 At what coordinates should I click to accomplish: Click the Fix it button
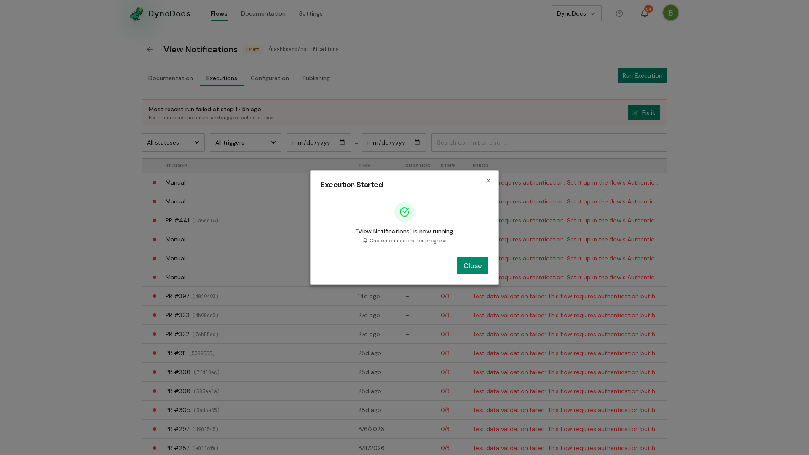tap(644, 112)
